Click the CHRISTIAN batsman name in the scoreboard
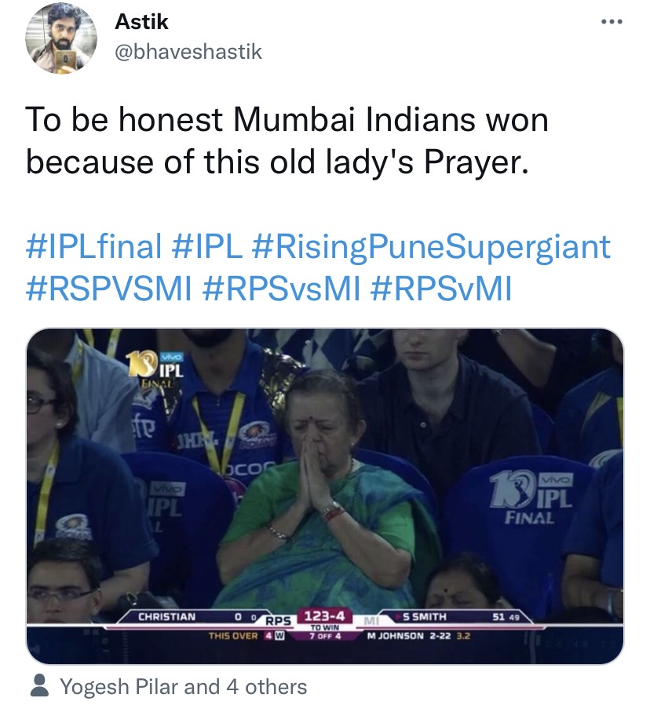This screenshot has height=716, width=650. 166,617
